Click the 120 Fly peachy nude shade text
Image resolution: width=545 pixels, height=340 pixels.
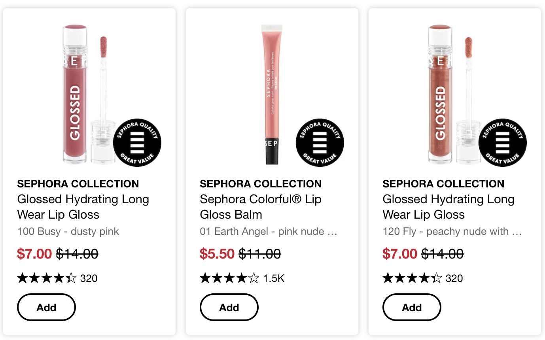(452, 231)
